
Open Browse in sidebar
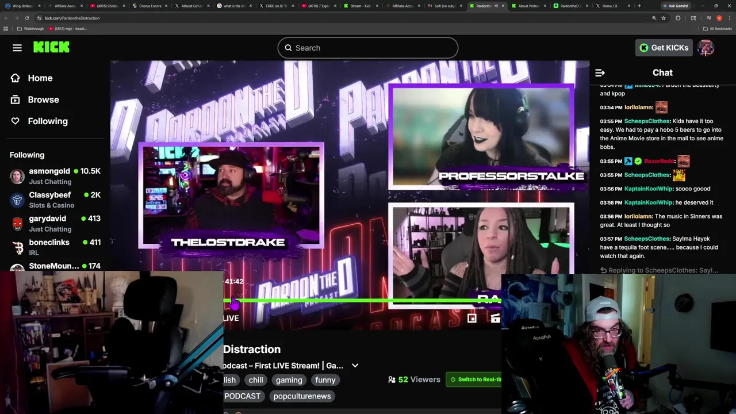click(43, 99)
